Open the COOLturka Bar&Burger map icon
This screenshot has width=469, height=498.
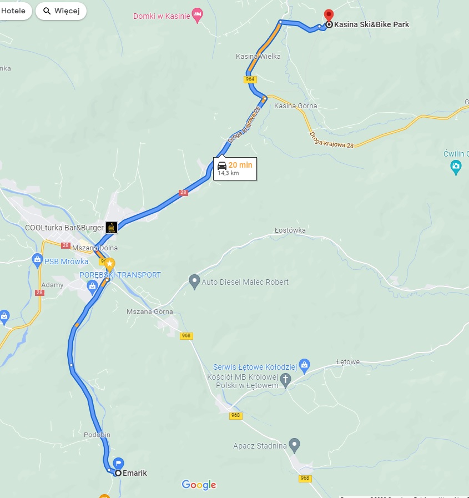tap(112, 228)
